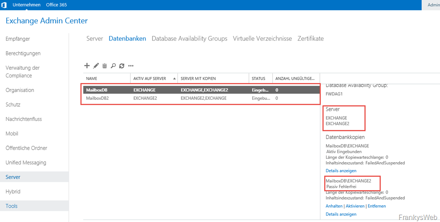Image resolution: width=440 pixels, height=222 pixels.
Task: Open the More options ellipsis icon
Action: coord(131,66)
